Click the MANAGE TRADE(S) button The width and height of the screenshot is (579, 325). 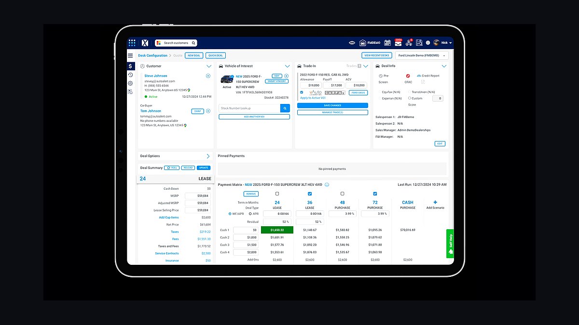coord(332,112)
